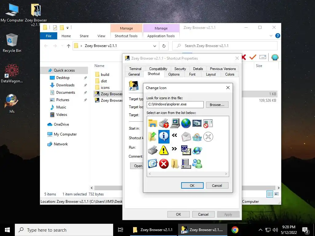
Task: Select OneDrive in navigation pane
Action: 61,124
